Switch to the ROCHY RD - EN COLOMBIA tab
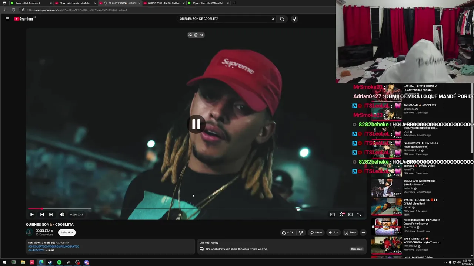Screen dimensions: 474x266 164,3
